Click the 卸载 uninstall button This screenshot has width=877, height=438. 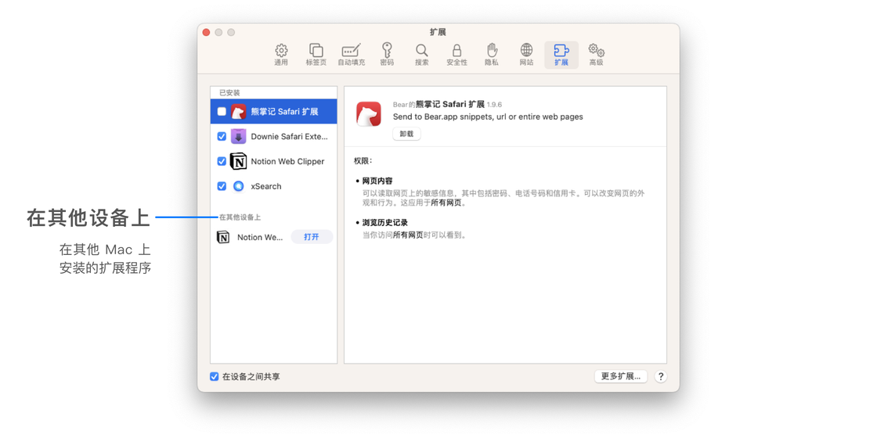click(x=406, y=135)
